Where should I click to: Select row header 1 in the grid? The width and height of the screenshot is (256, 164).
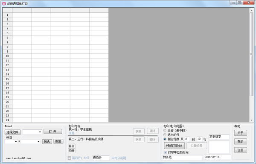click(8, 15)
